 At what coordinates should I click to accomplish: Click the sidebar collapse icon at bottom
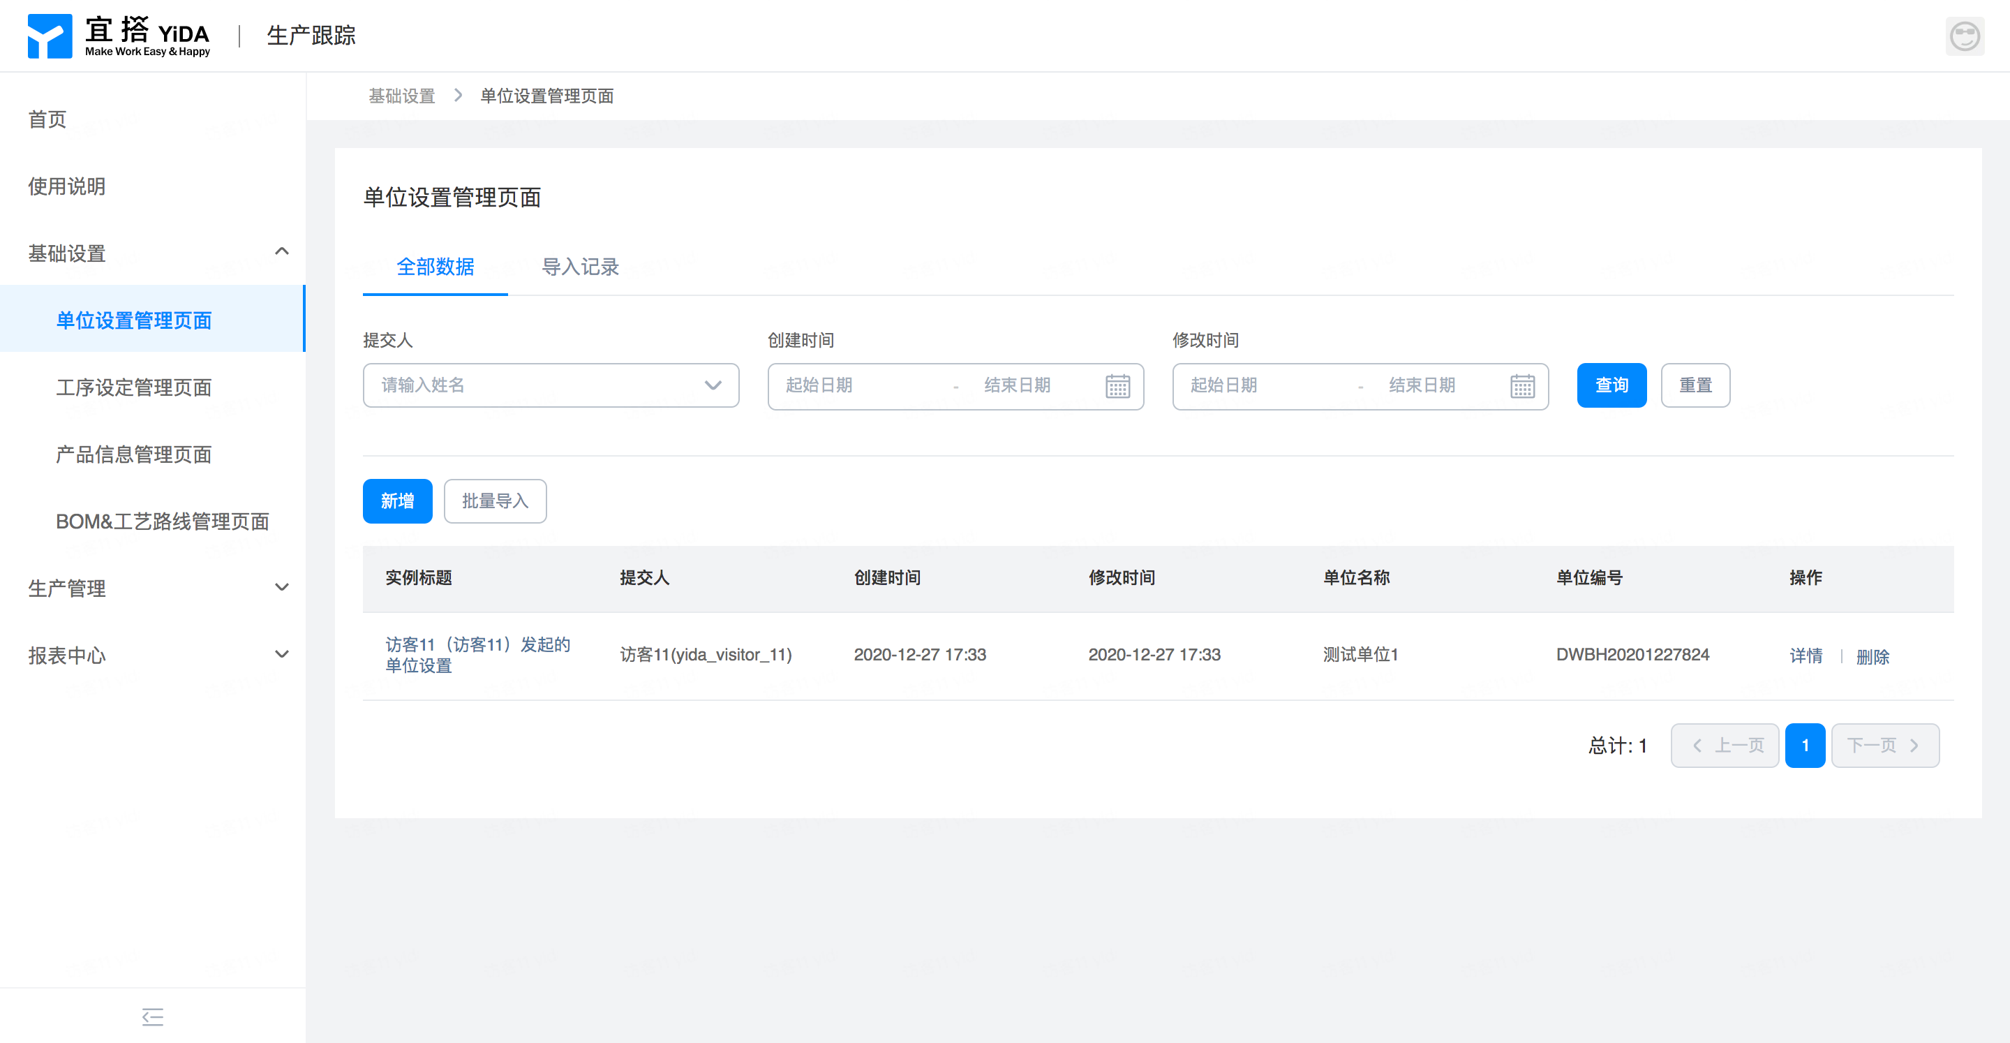[x=152, y=1016]
